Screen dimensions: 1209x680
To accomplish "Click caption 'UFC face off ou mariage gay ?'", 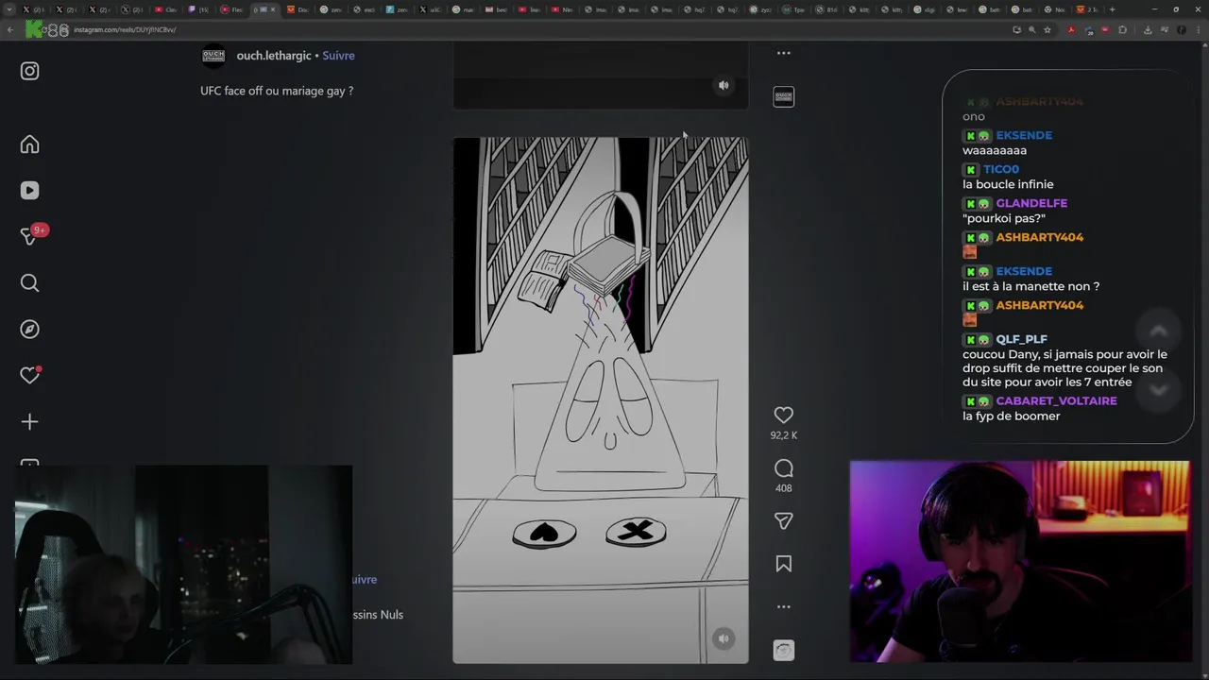I will [x=277, y=91].
